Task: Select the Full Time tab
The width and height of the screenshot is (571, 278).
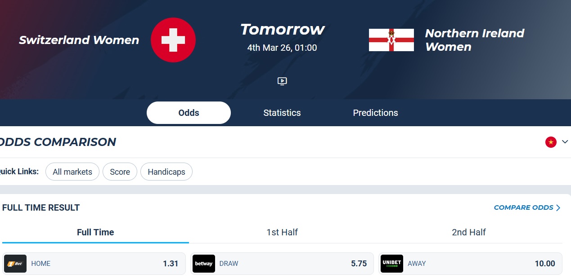Action: pos(95,232)
